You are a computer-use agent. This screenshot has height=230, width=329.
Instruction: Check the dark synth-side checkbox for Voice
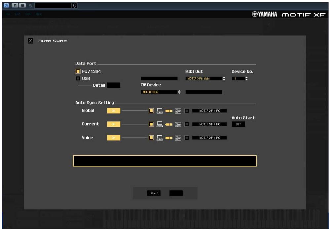[187, 138]
